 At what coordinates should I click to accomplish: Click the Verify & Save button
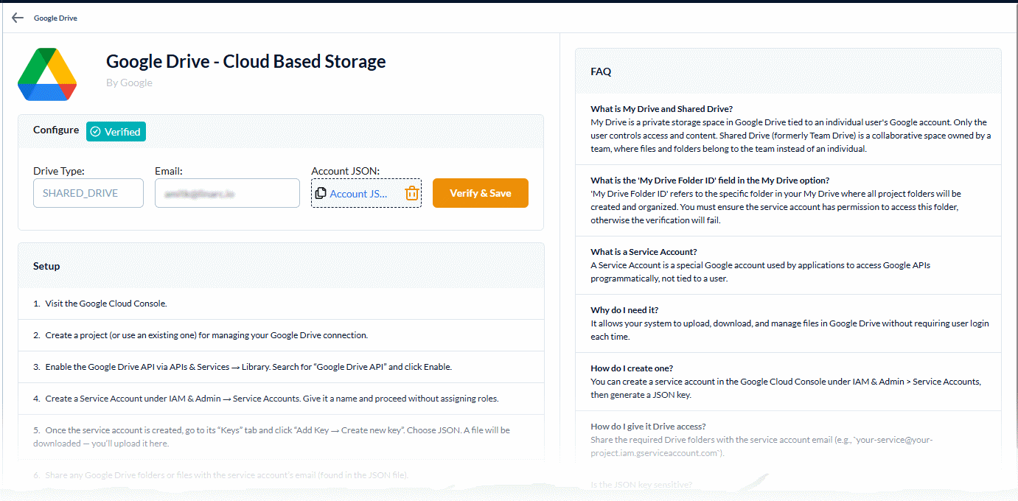[481, 193]
